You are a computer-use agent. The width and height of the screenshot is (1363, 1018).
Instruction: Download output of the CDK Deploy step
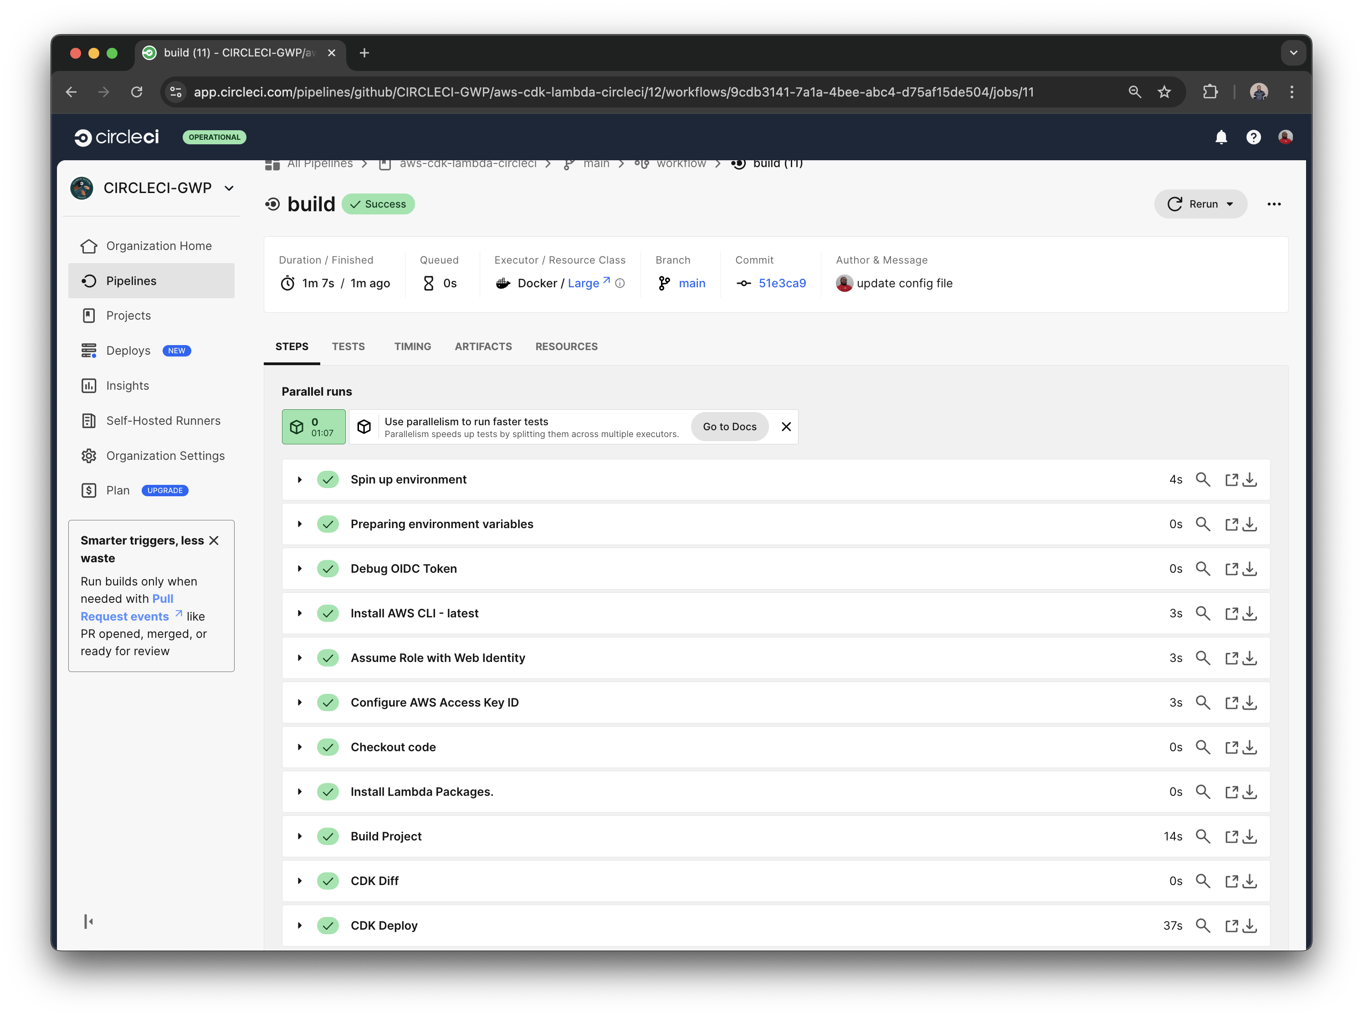tap(1250, 925)
